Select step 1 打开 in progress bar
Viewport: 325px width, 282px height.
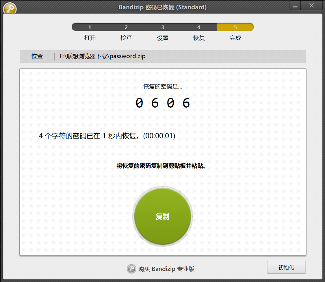[x=90, y=27]
